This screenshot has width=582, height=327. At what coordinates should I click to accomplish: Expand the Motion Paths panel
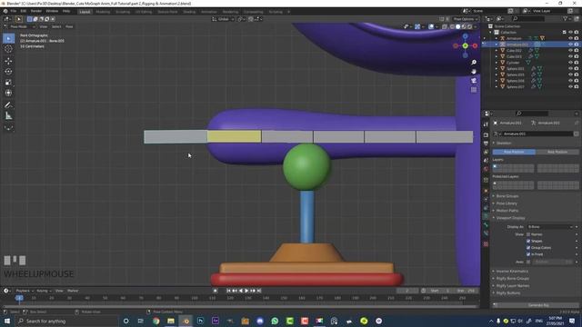pos(507,211)
